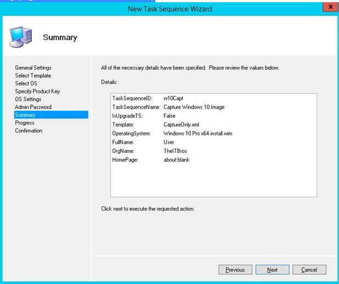Cancel the task sequence wizard
The image size is (339, 284).
(309, 270)
